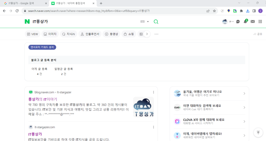Click chevron on CLOVA X promo row
Viewport: 266px width, 141px height.
244,121
